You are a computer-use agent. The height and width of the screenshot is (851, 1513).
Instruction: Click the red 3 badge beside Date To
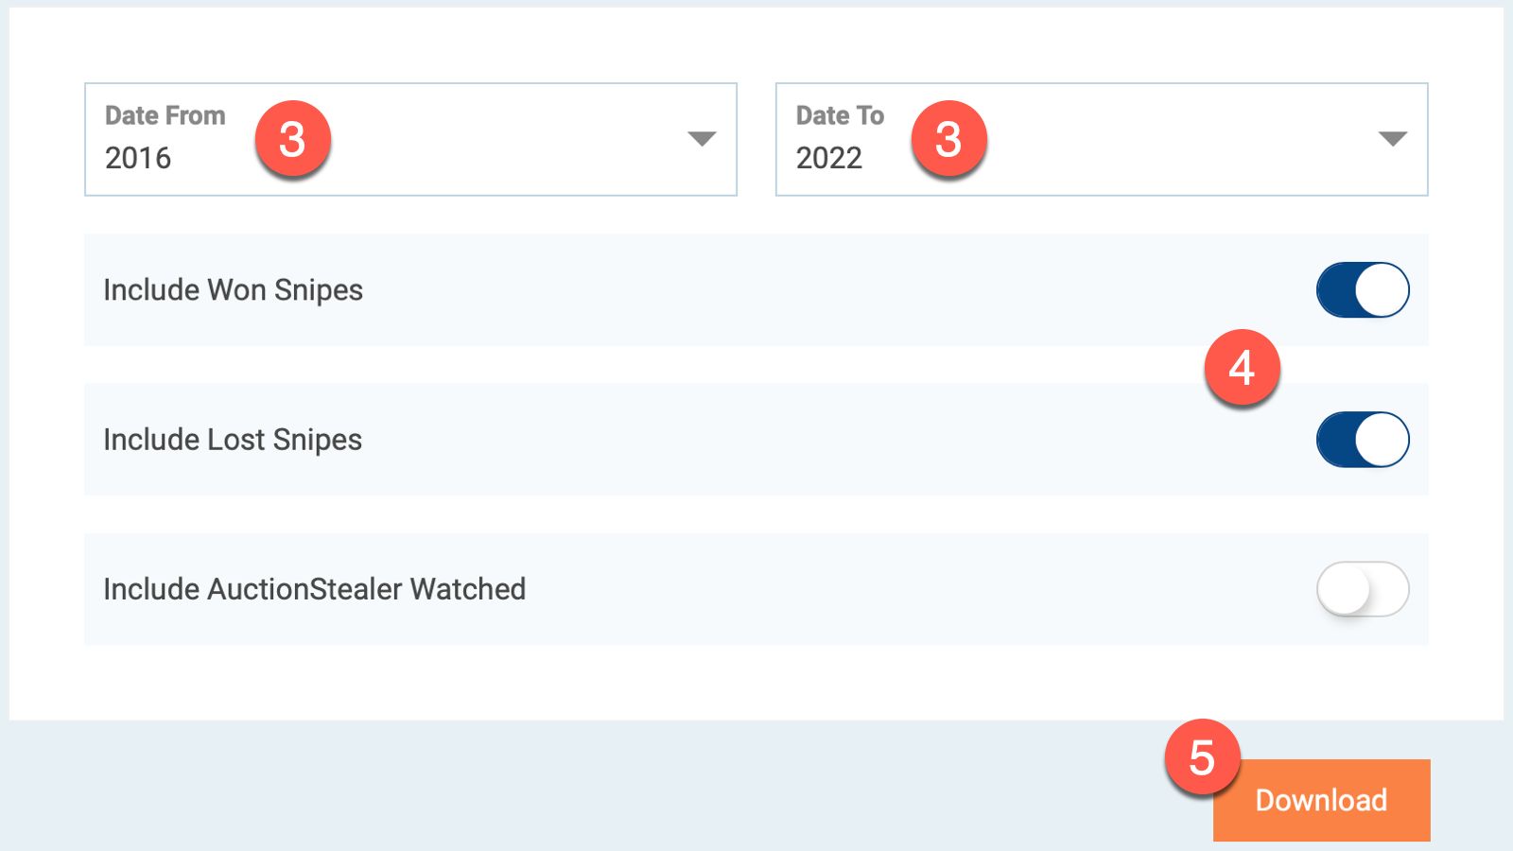click(948, 139)
